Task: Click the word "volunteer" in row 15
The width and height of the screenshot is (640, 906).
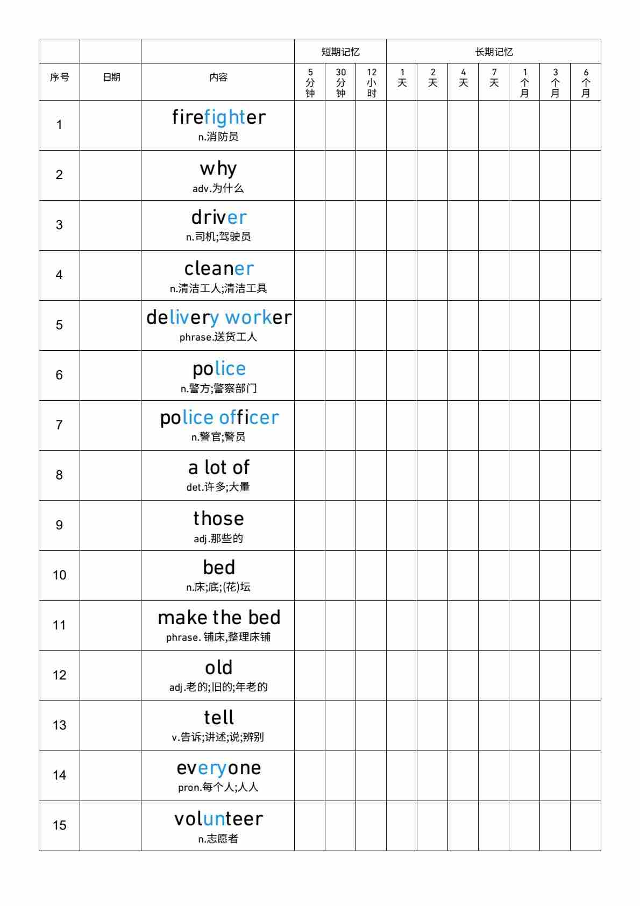Action: (218, 819)
